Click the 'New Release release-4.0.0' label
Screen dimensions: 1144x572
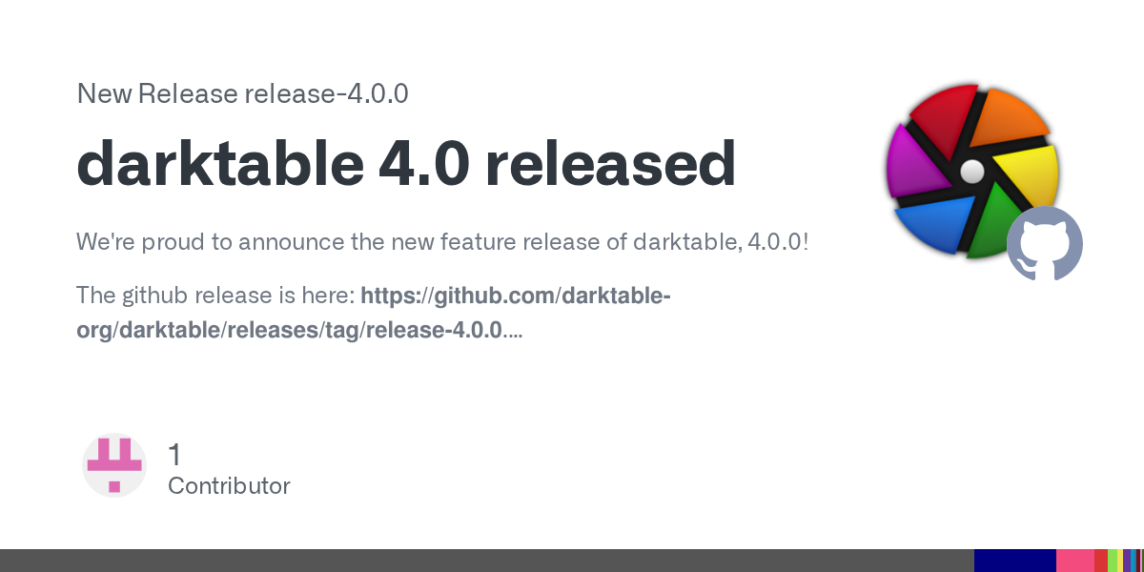(242, 94)
